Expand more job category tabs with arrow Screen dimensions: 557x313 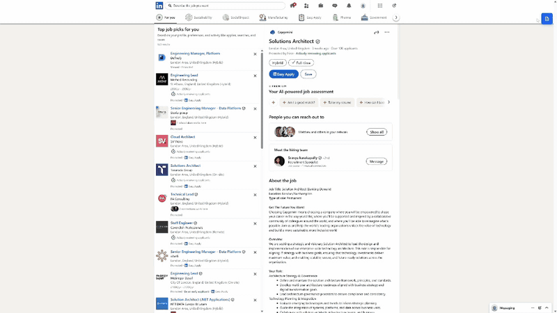click(x=396, y=17)
